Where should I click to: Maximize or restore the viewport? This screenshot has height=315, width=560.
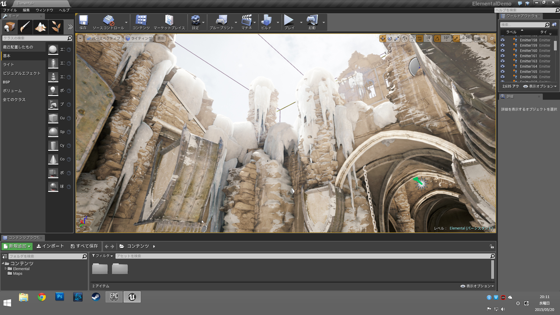pyautogui.click(x=492, y=38)
